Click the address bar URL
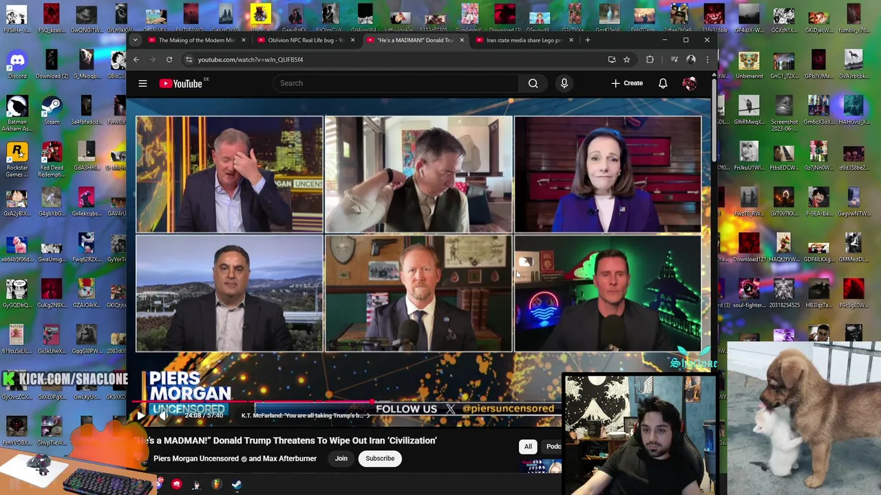Viewport: 881px width, 495px height. (x=251, y=60)
